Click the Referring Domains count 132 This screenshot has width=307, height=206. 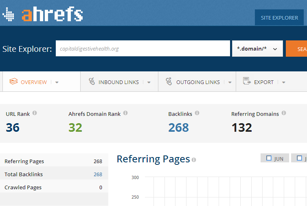pyautogui.click(x=241, y=128)
